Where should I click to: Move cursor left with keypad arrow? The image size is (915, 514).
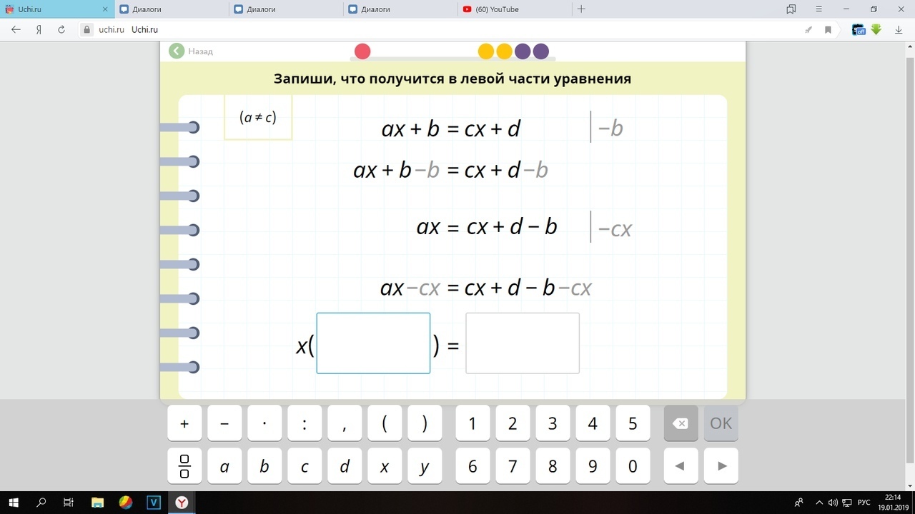(680, 466)
